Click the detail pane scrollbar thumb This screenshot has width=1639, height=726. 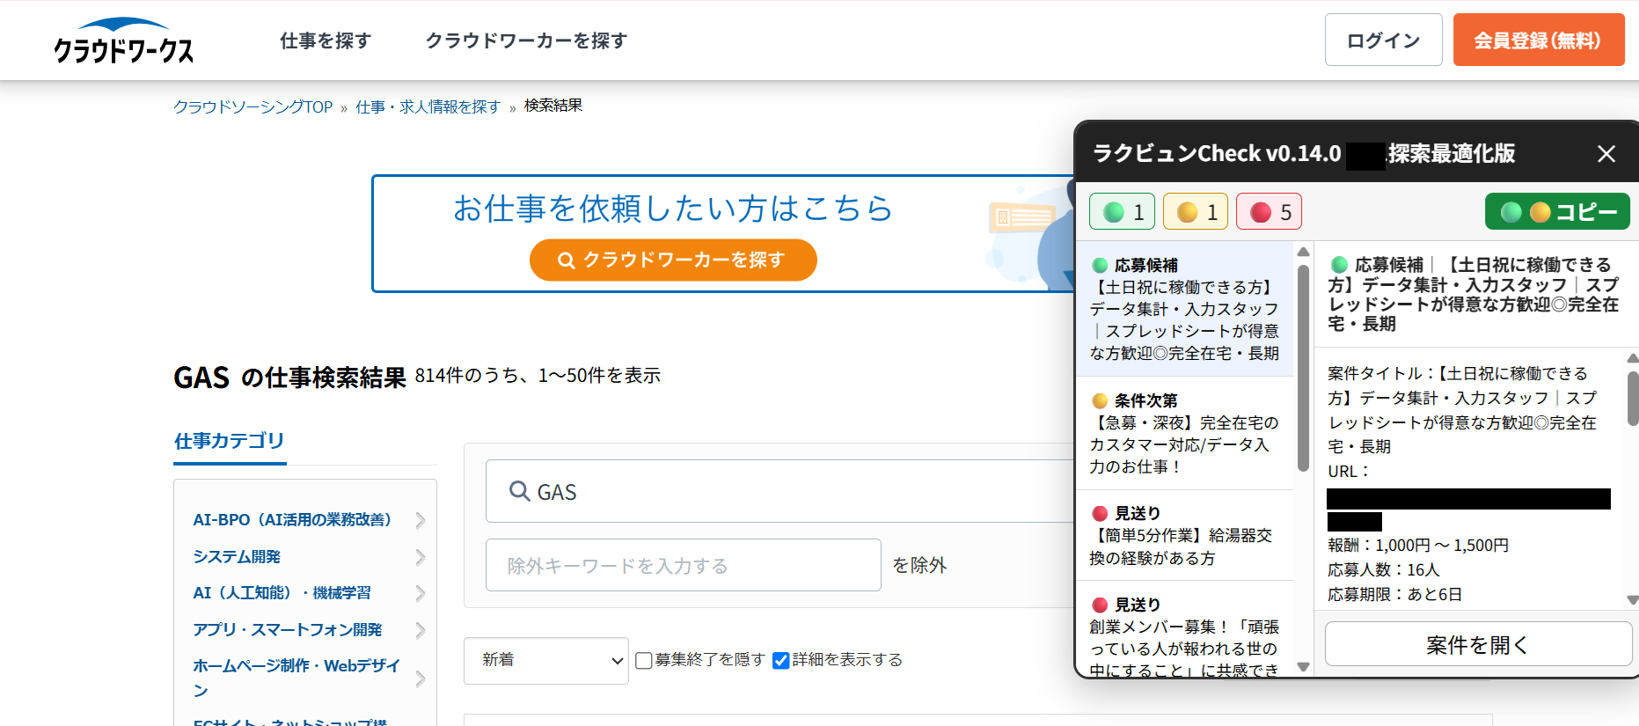(x=1633, y=399)
